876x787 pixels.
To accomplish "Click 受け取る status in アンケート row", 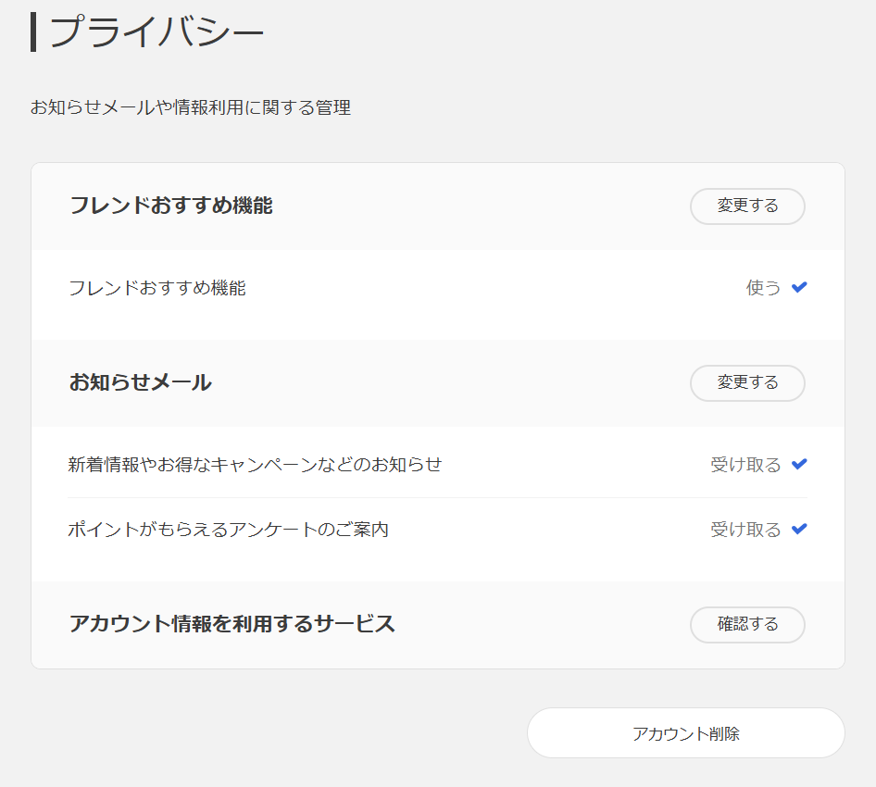I will pos(745,530).
